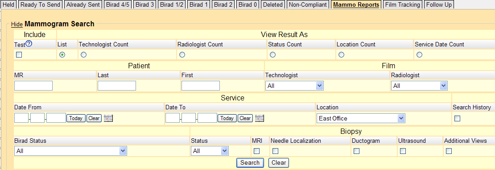The width and height of the screenshot is (495, 170).
Task: Hide the Mammogram Search panel
Action: [17, 25]
